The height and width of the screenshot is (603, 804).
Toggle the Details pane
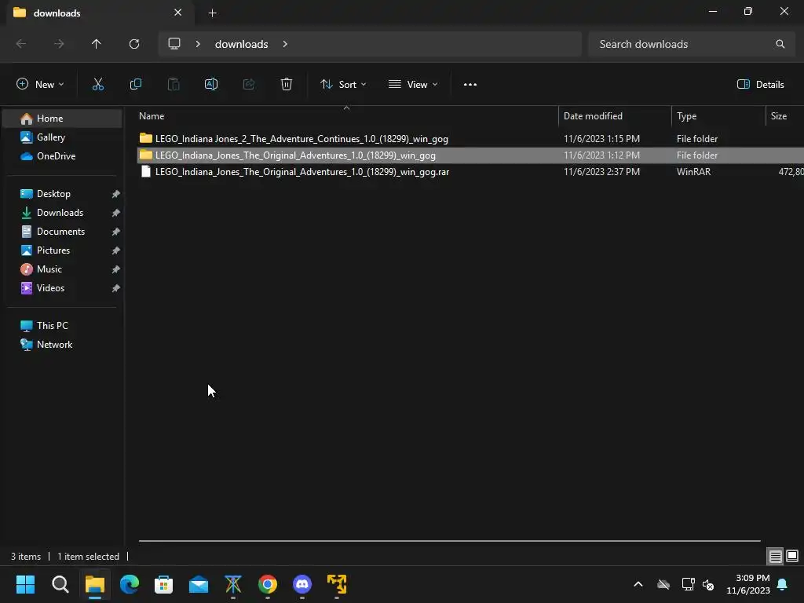[760, 85]
